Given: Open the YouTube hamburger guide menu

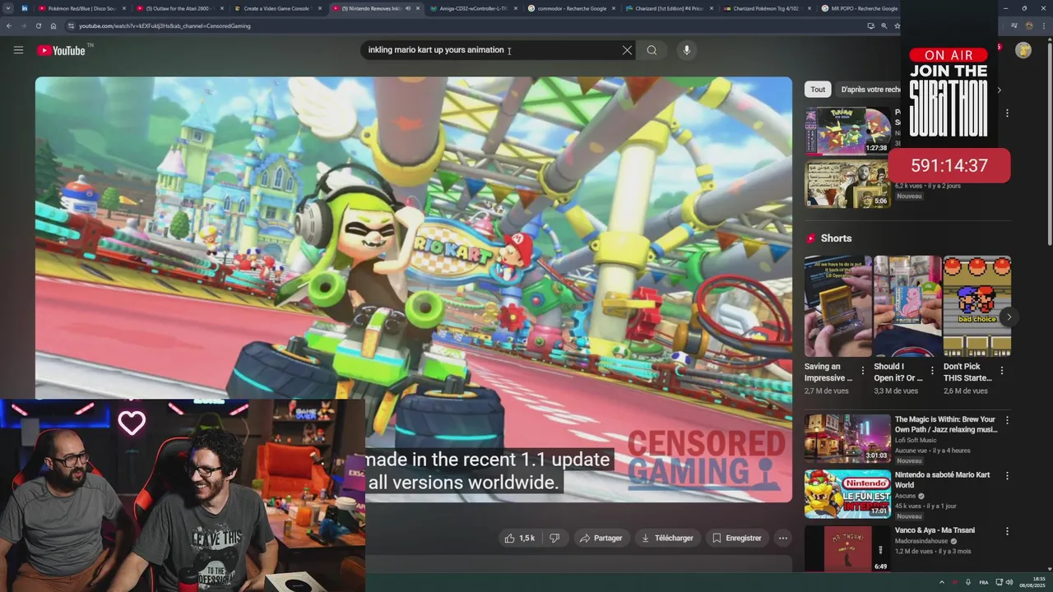Looking at the screenshot, I should click(x=18, y=50).
